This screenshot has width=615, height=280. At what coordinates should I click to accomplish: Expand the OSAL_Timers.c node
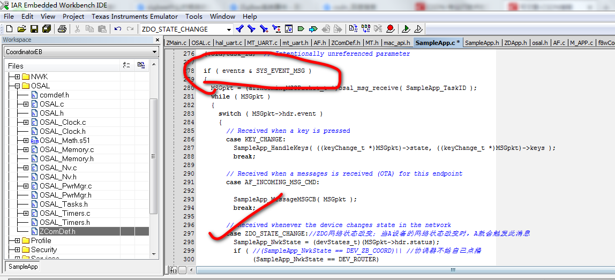(26, 213)
